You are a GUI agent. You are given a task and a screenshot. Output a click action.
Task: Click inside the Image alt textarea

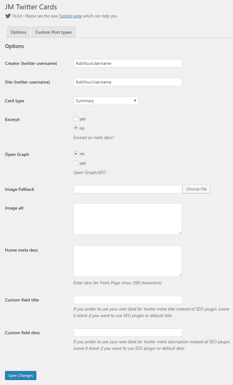pos(128,219)
